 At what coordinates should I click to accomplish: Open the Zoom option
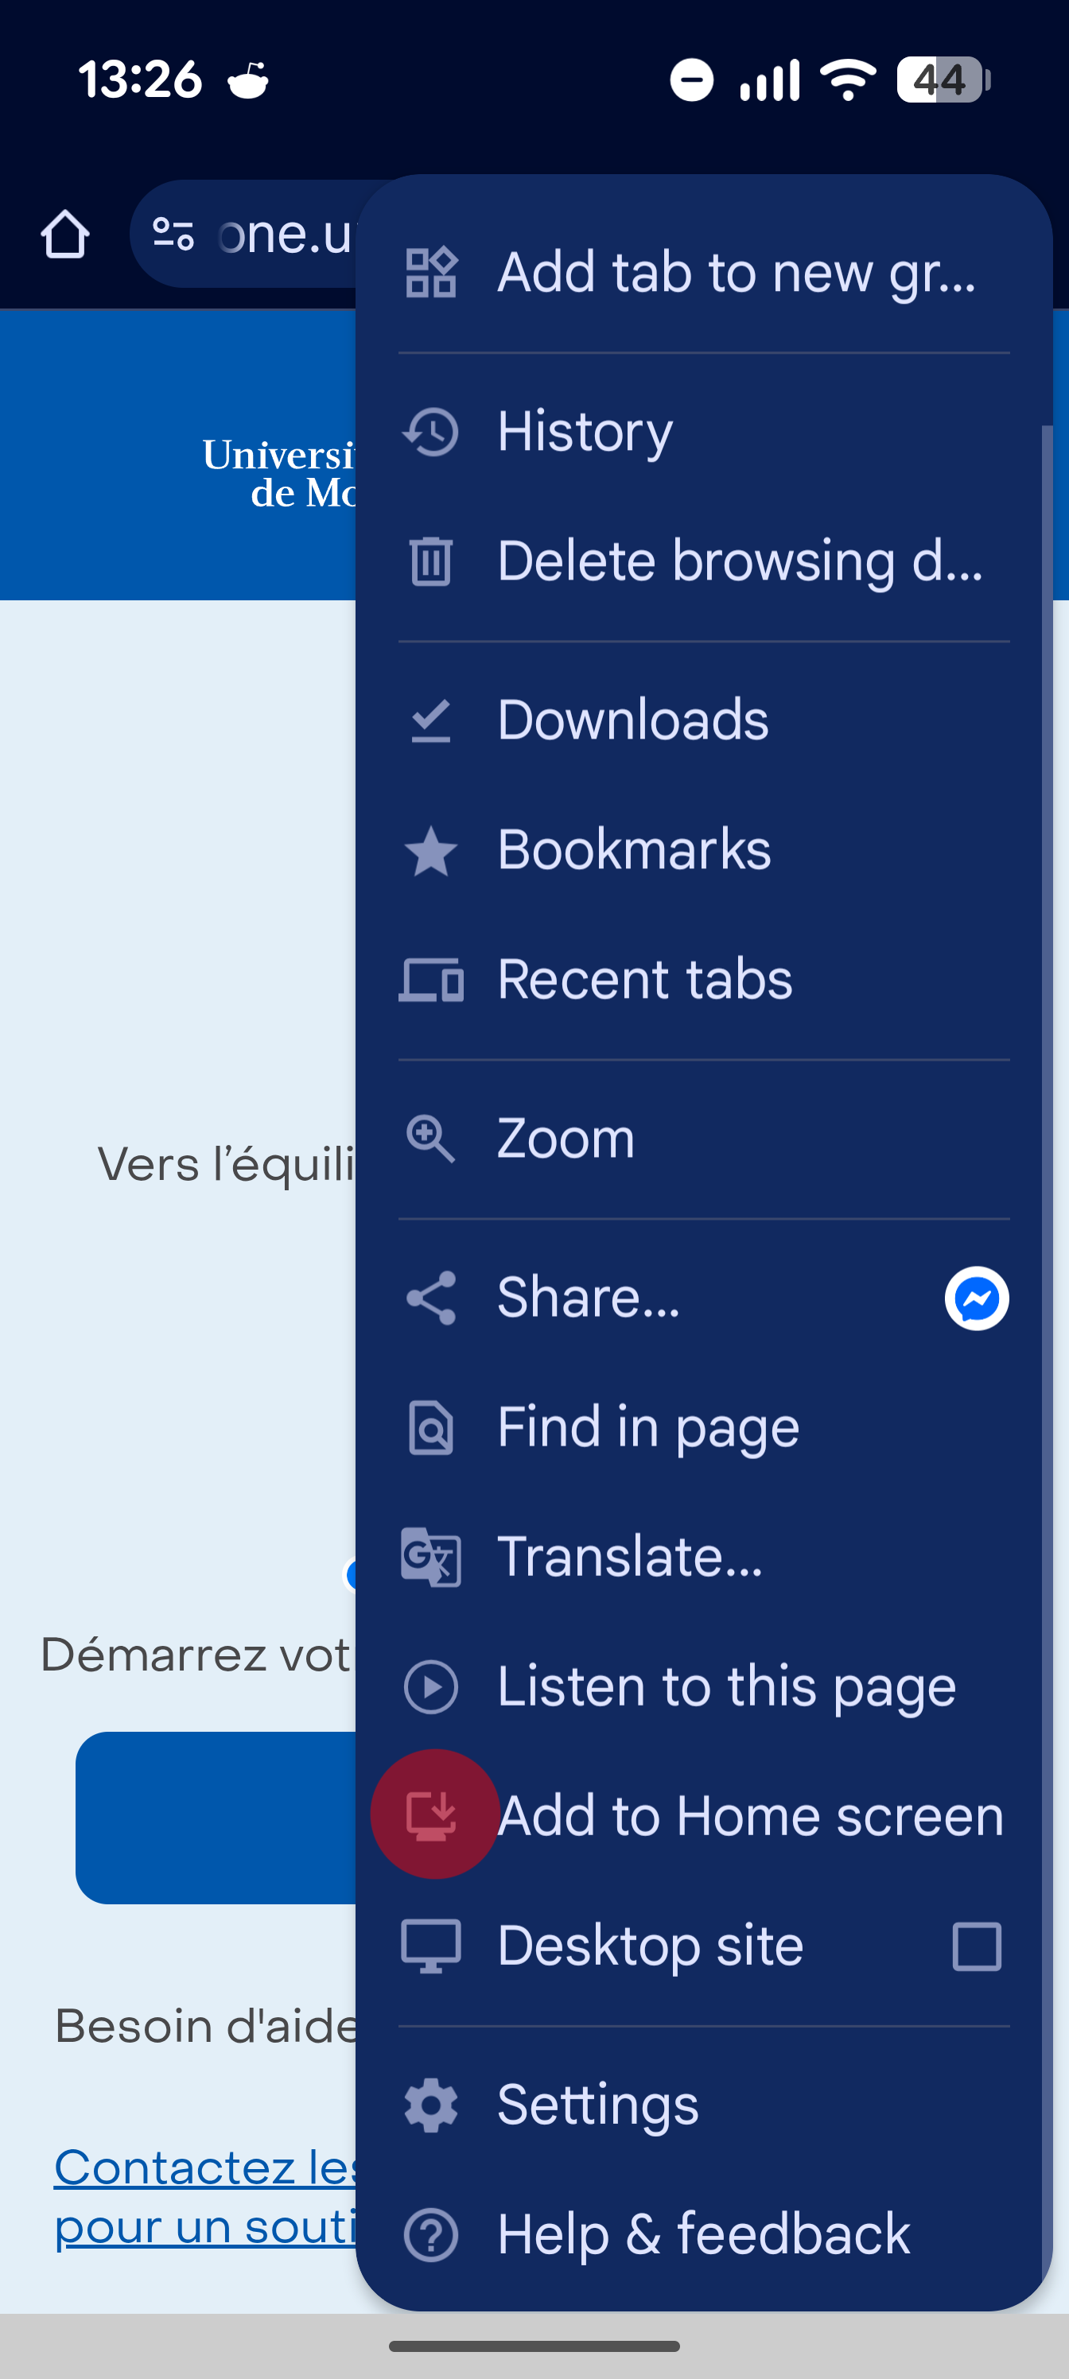[566, 1138]
